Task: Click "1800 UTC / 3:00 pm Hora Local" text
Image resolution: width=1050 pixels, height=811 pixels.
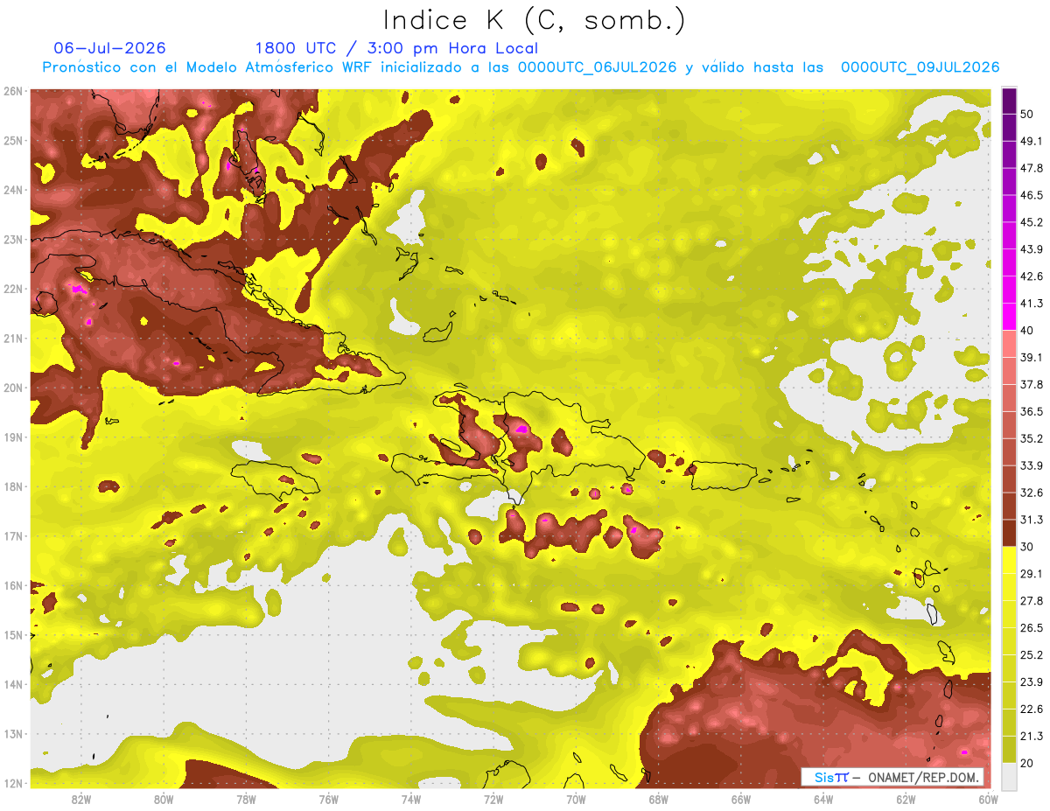Action: coord(396,48)
